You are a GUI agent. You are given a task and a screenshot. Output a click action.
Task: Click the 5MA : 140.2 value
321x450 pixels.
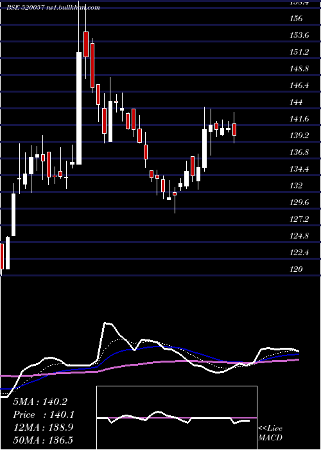pyautogui.click(x=40, y=402)
